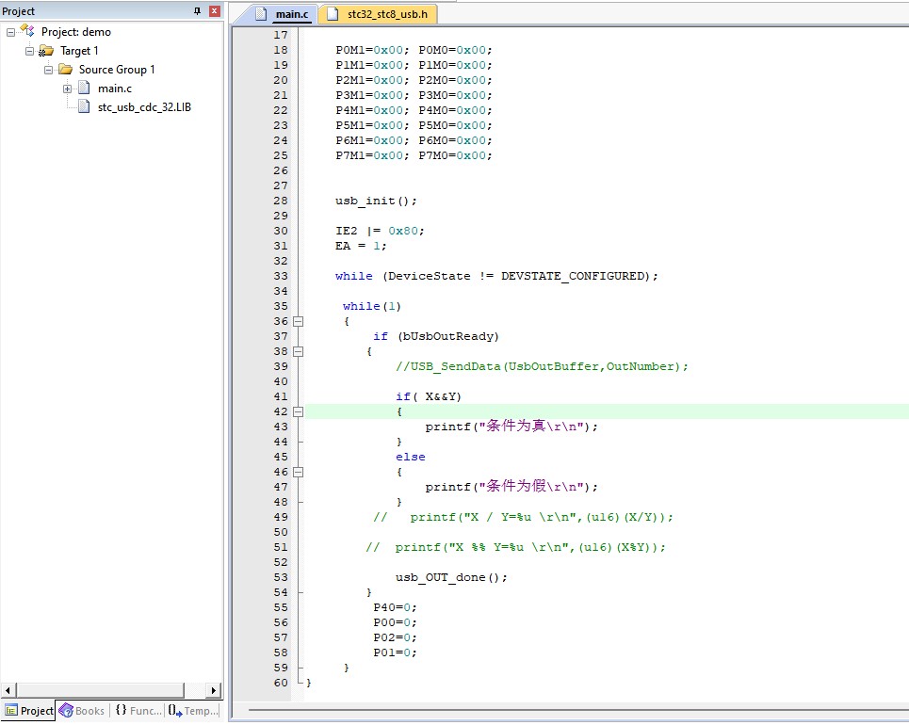Viewport: 909px width, 725px height.
Task: Select the main.c editor tab
Action: 284,14
